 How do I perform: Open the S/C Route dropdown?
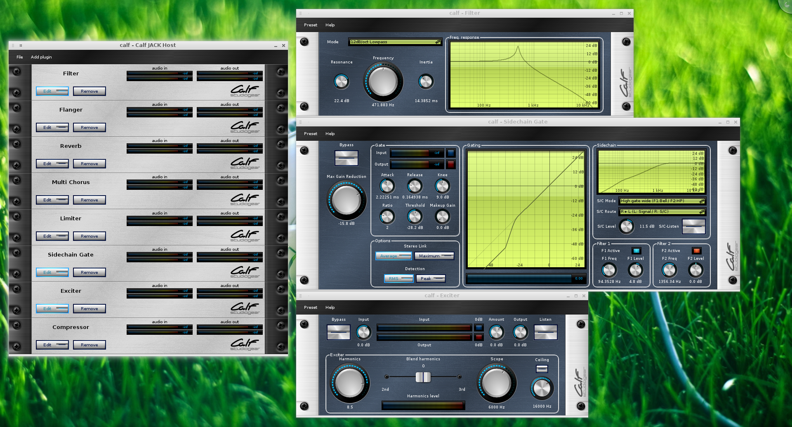662,212
